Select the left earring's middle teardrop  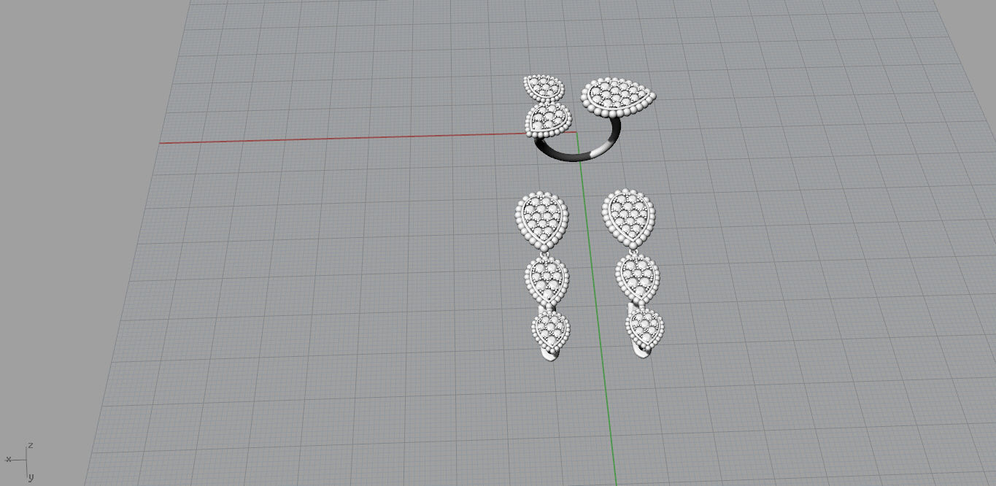pos(547,281)
